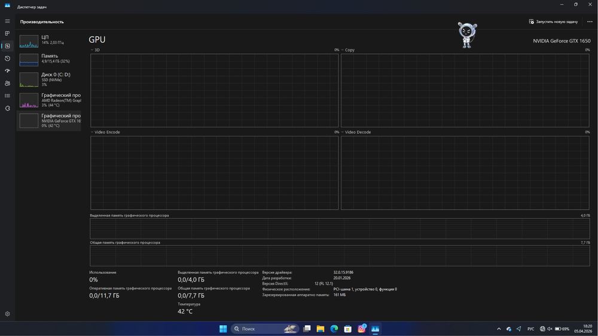Open the Details list page icon

tap(7, 96)
